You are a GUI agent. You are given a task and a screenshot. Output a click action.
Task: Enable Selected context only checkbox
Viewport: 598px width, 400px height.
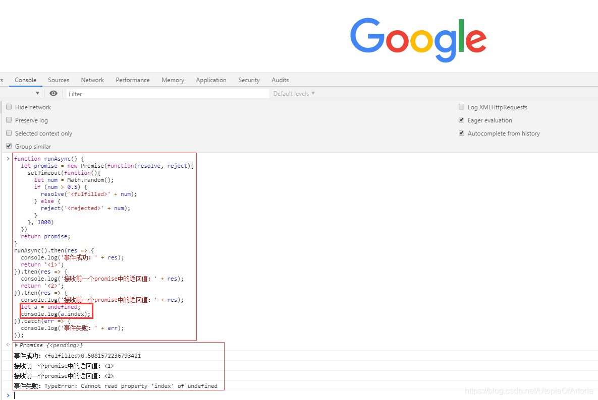point(9,133)
